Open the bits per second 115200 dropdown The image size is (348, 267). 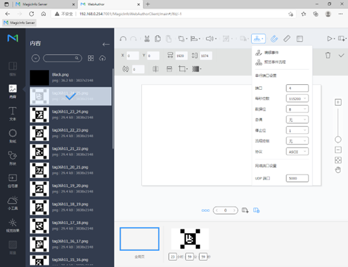point(297,99)
